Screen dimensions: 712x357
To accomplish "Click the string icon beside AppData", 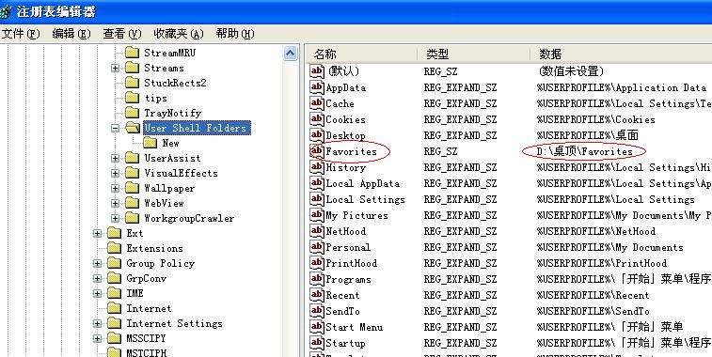I will pos(317,87).
